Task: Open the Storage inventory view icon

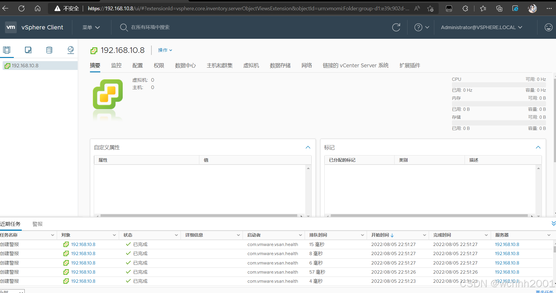Action: [49, 50]
